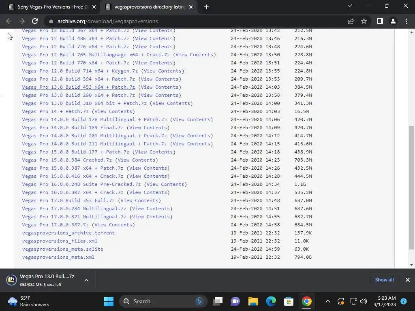The width and height of the screenshot is (415, 311).
Task: Open clock and calendar 5:23 AM
Action: (x=385, y=301)
